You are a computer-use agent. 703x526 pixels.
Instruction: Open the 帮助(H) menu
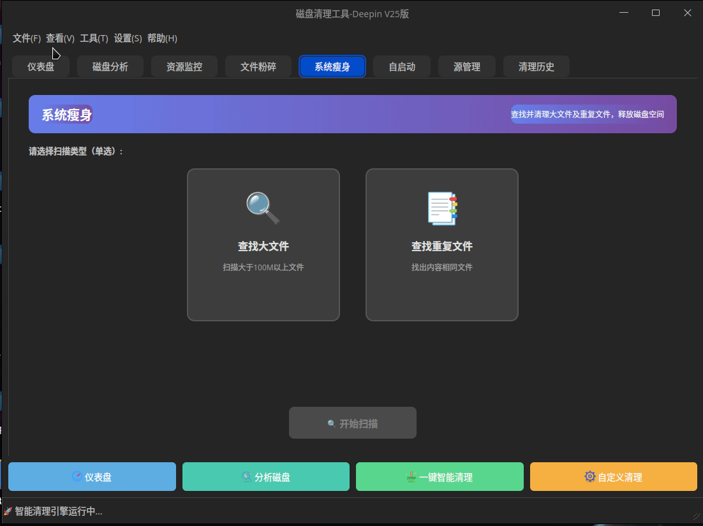coord(162,38)
